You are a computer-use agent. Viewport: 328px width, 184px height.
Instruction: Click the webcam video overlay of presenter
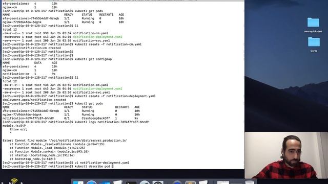click(x=286, y=155)
